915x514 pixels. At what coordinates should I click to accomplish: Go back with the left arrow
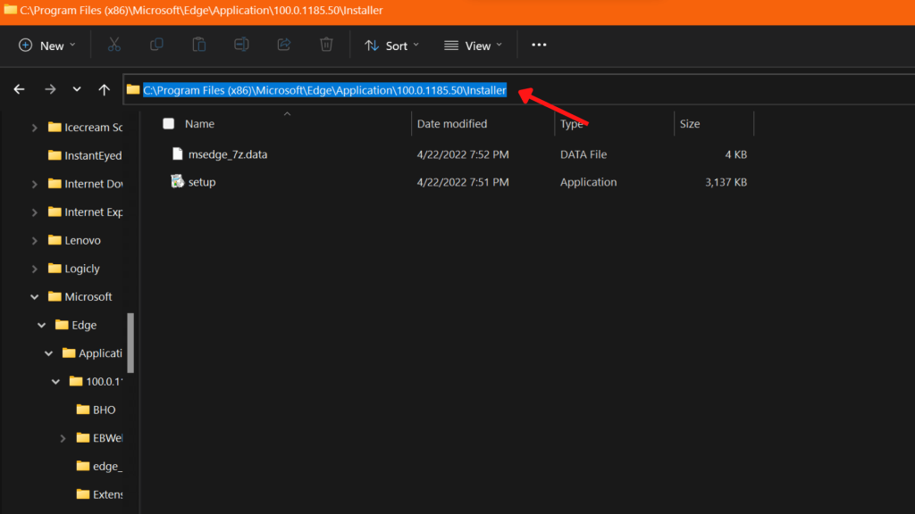pos(20,89)
